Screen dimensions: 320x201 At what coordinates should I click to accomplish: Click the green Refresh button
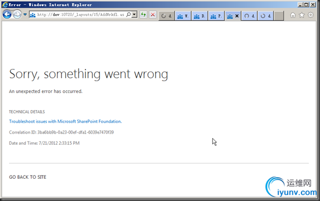144,14
